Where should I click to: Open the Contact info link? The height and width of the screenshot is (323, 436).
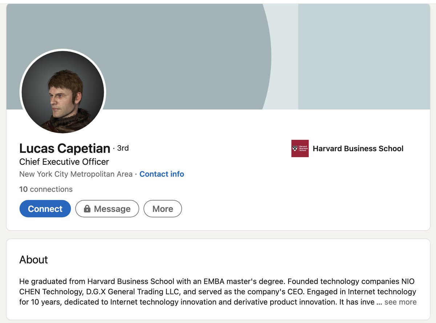tap(162, 174)
